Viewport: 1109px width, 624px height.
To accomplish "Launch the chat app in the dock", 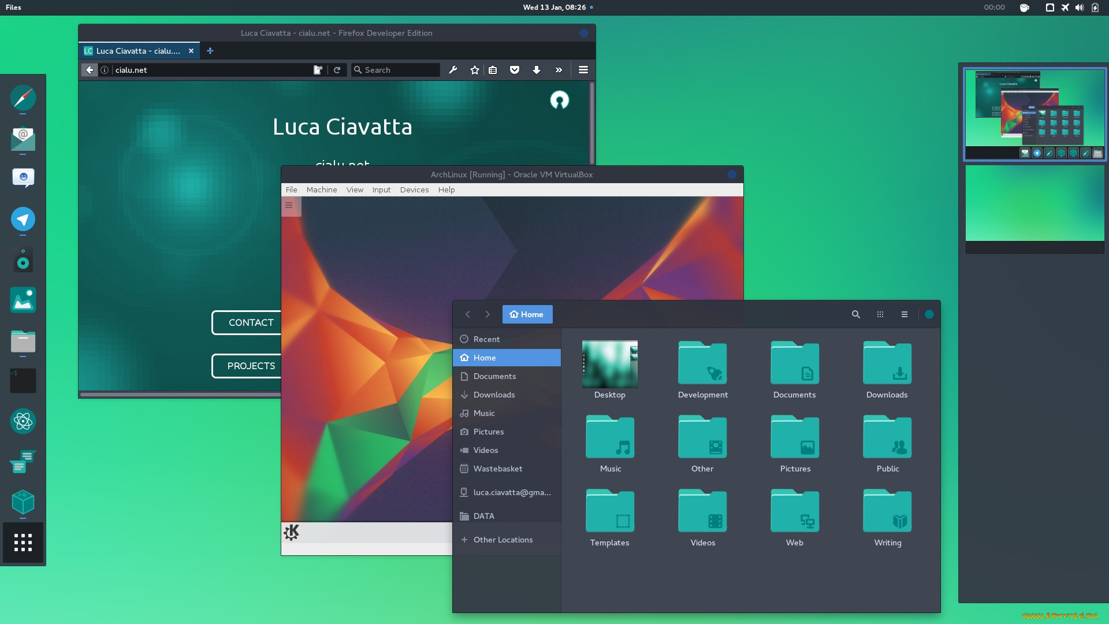I will (x=23, y=179).
